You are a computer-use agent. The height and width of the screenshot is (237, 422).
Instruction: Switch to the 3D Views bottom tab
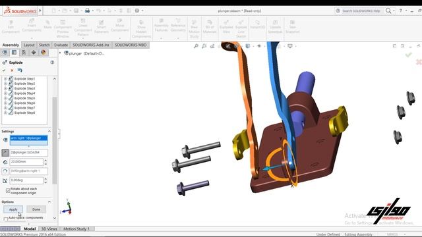(x=49, y=228)
